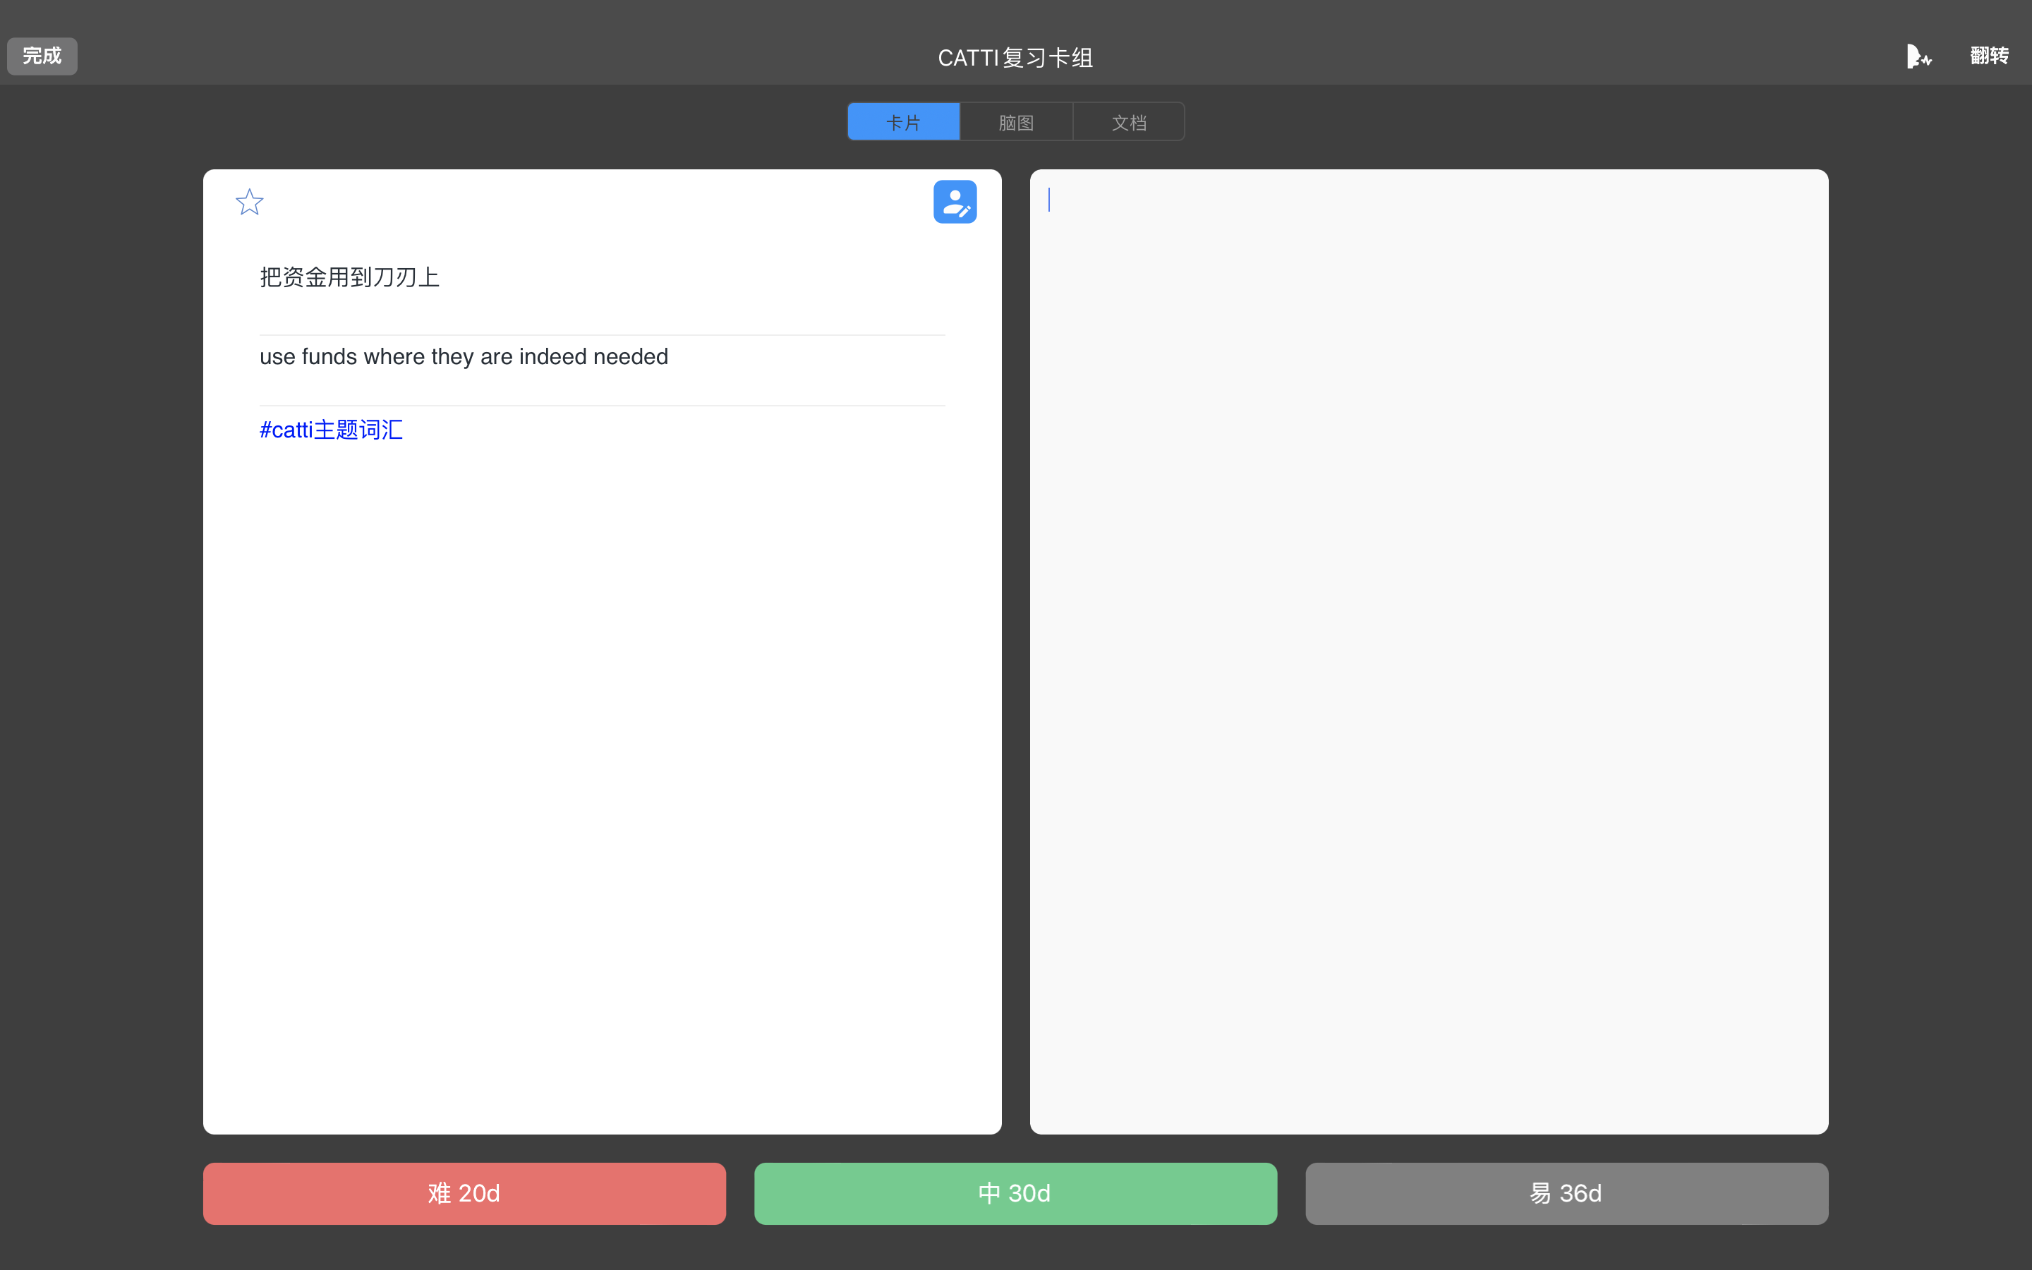Viewport: 2032px width, 1270px height.
Task: Click the divider under the Chinese phrase
Action: click(601, 335)
